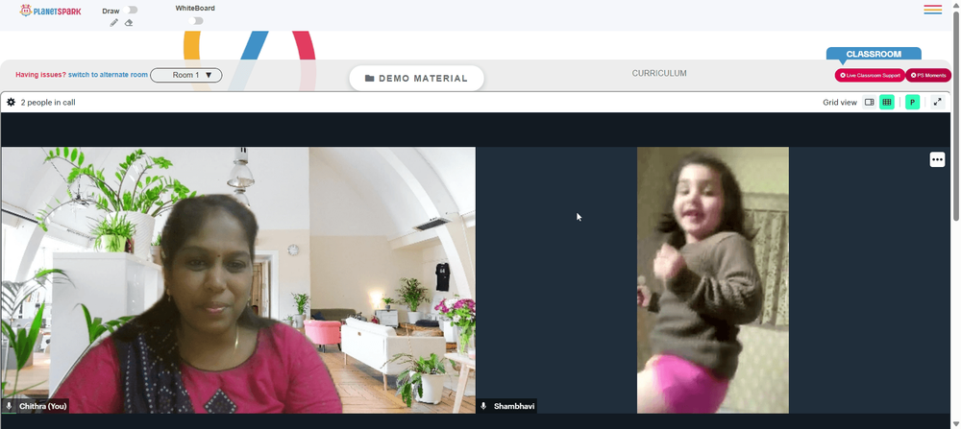This screenshot has height=429, width=961.
Task: Open the PlanetSpark logo home link
Action: tap(50, 11)
